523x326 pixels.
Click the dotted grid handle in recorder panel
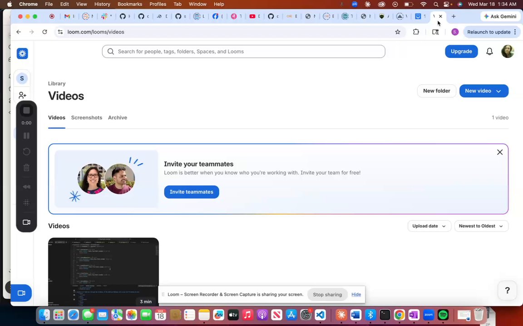click(x=26, y=202)
